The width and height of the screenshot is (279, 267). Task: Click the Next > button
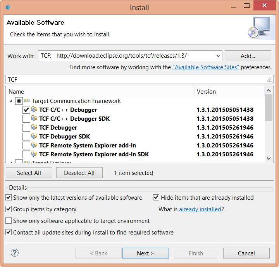pos(146,253)
